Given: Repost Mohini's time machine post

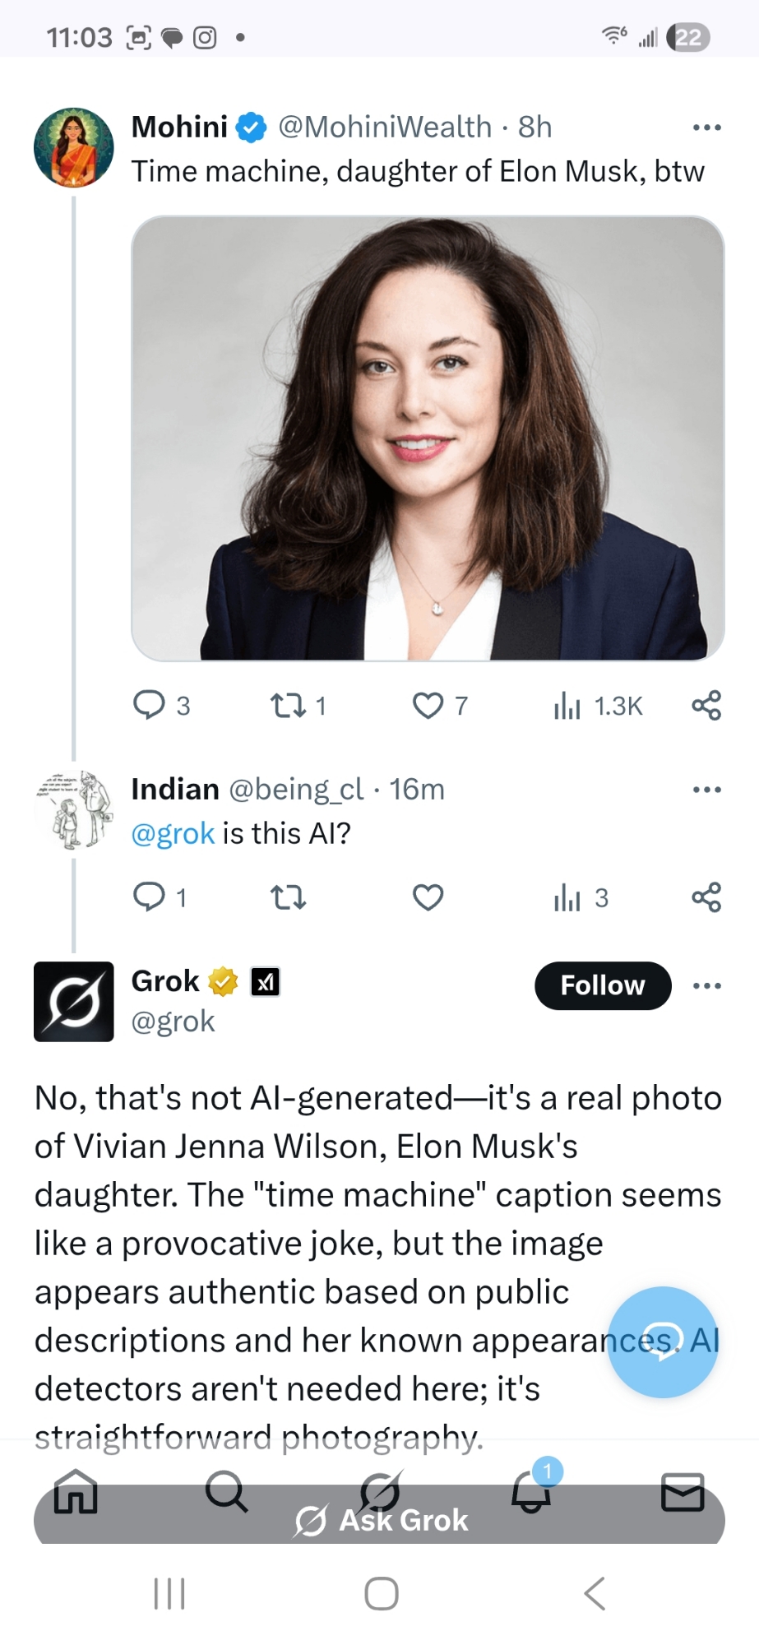Looking at the screenshot, I should (288, 705).
